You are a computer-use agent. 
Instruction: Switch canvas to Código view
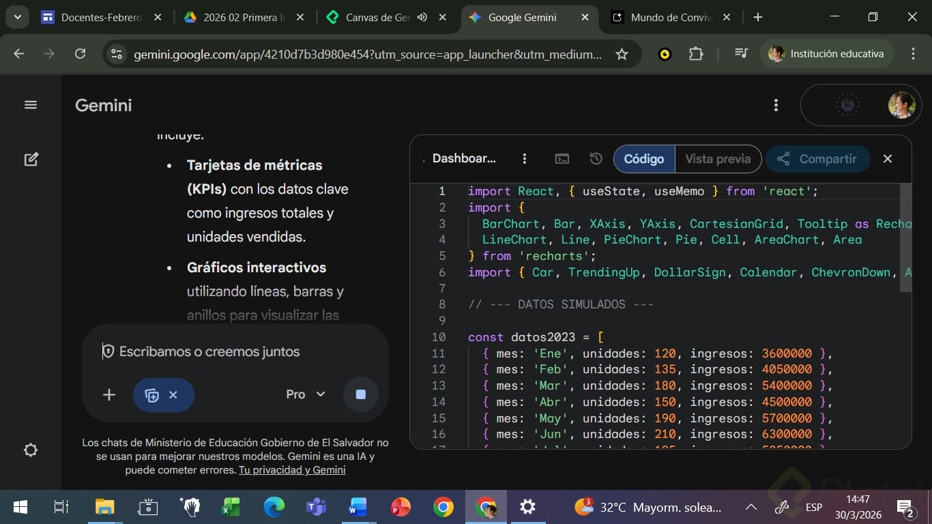click(x=643, y=159)
